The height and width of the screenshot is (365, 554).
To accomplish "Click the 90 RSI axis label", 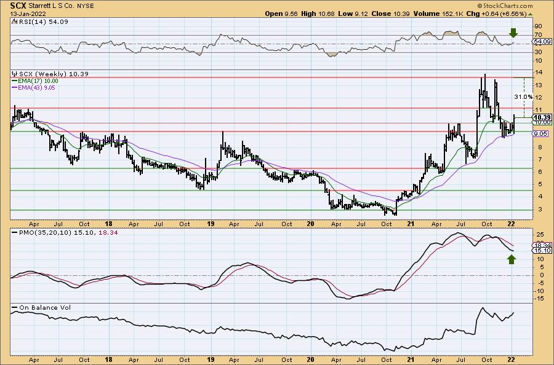I will tap(539, 26).
